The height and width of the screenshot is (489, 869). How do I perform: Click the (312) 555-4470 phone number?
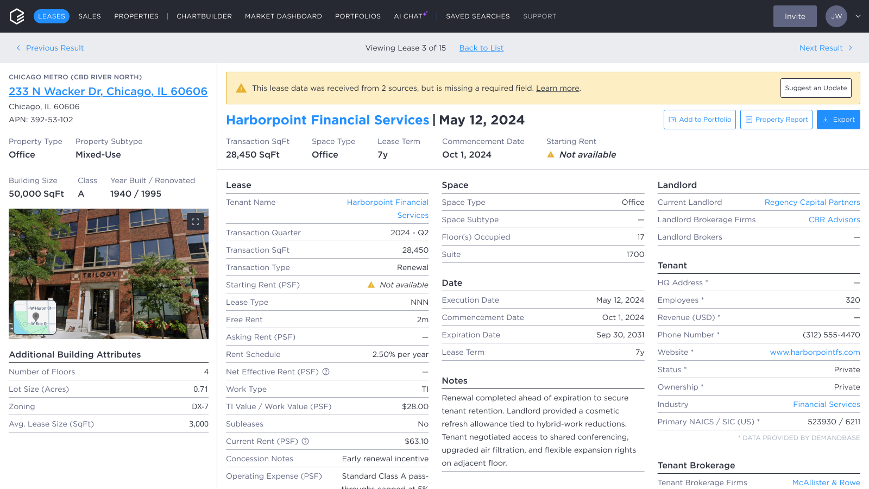[832, 335]
